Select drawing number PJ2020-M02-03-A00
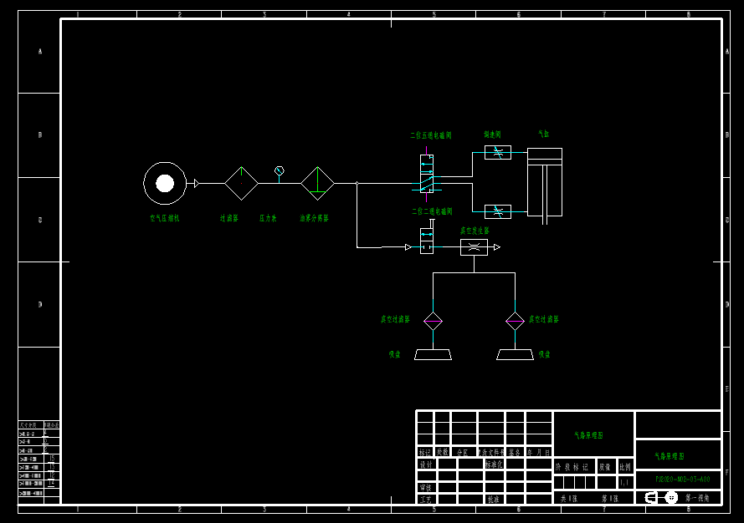 pyautogui.click(x=683, y=479)
